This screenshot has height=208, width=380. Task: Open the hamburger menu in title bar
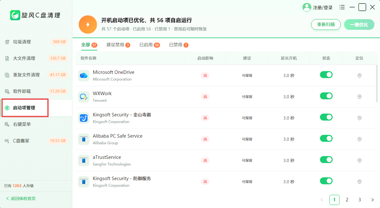click(x=342, y=7)
